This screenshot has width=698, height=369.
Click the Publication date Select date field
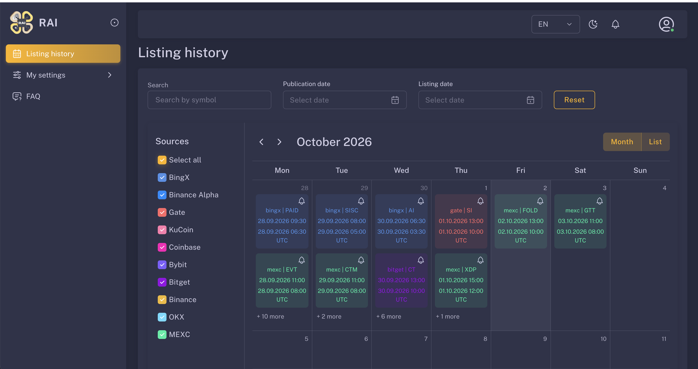pos(345,100)
